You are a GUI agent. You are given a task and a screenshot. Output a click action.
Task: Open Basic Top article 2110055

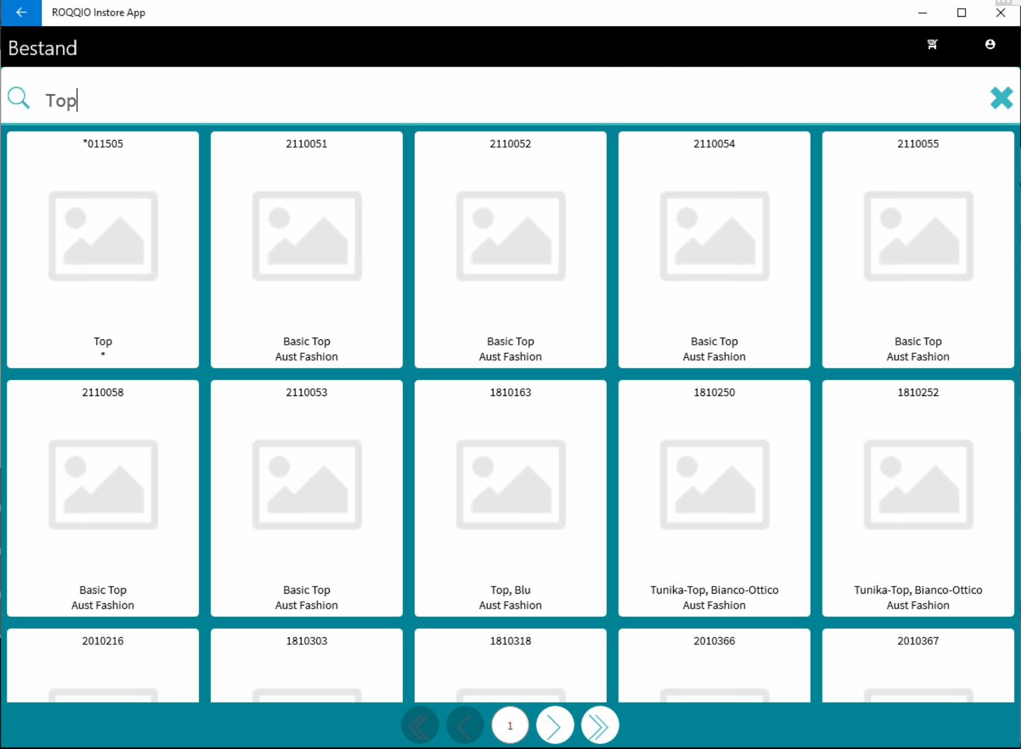tap(918, 249)
